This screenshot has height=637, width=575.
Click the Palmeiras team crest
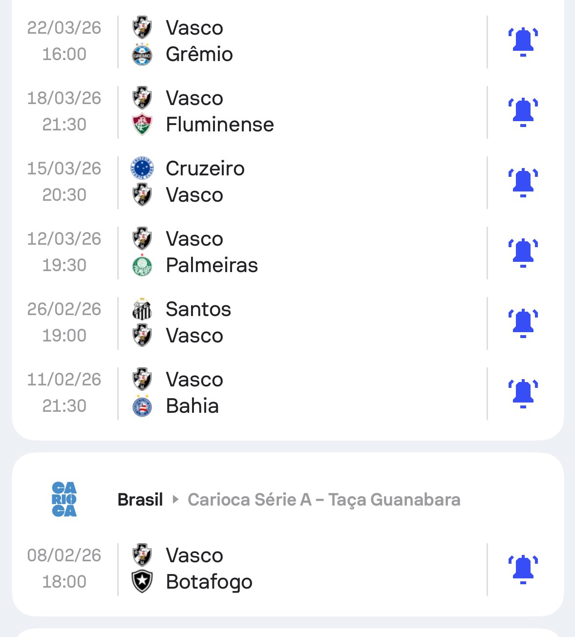[142, 265]
